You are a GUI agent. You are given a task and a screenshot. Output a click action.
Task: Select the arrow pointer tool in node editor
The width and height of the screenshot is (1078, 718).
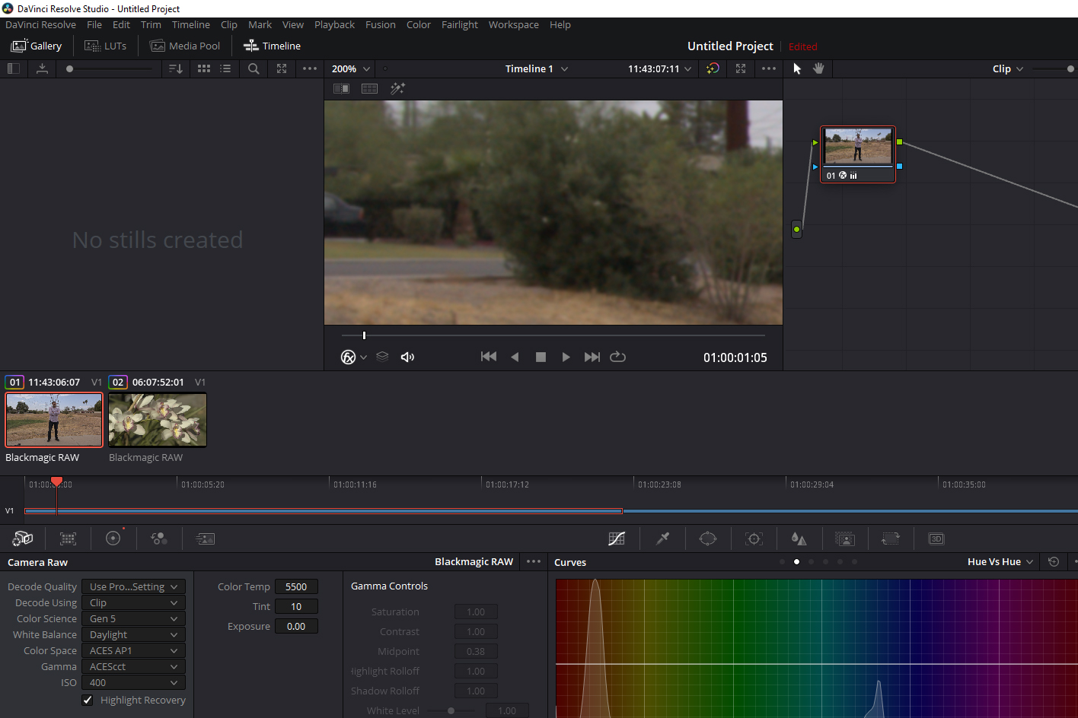pyautogui.click(x=797, y=68)
